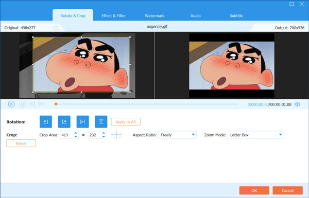This screenshot has height=198, width=309.
Task: Toggle the original preview eye icon
Action: point(56,28)
